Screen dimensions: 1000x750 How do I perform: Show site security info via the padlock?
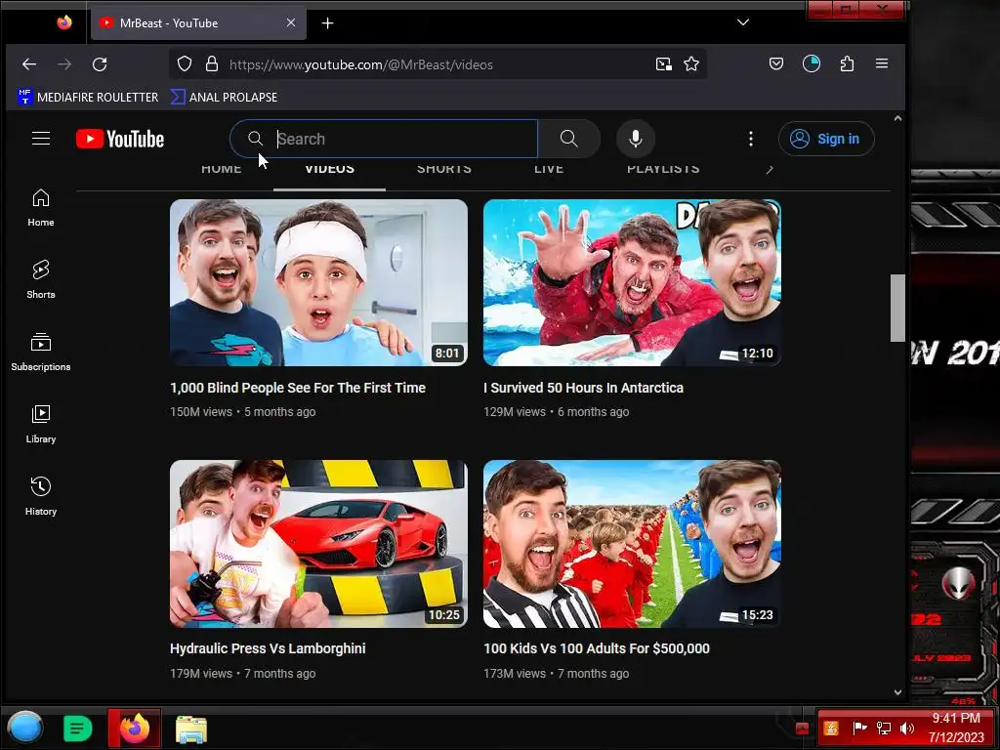click(x=212, y=63)
